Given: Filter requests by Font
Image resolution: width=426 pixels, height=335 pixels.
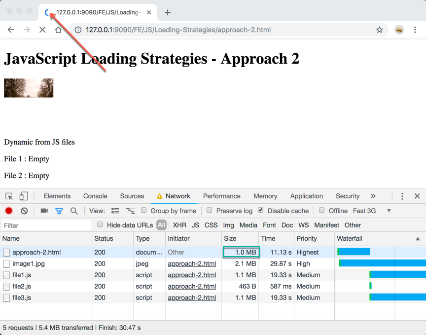Looking at the screenshot, I should coord(269,225).
